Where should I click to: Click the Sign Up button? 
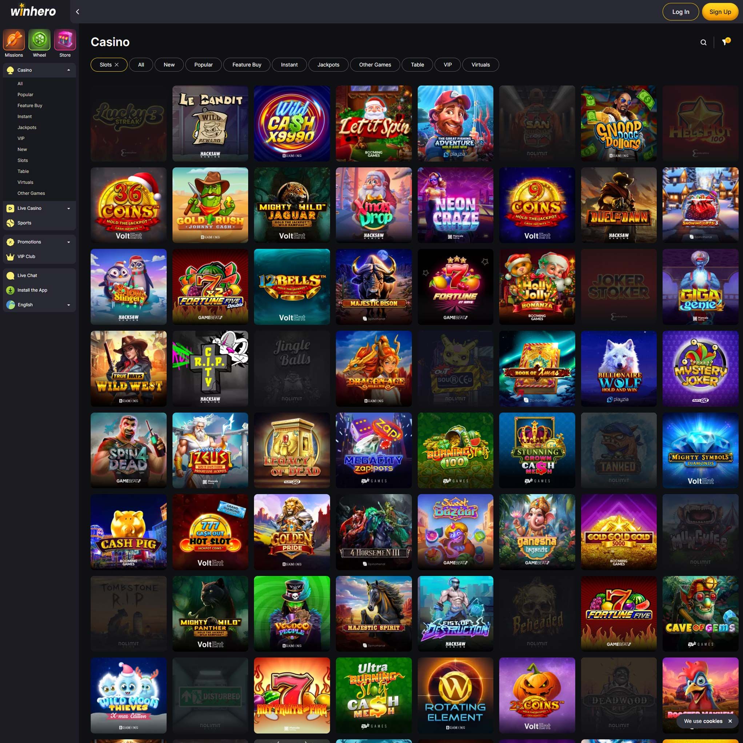(x=720, y=12)
